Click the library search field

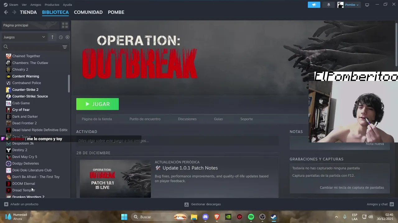click(31, 47)
